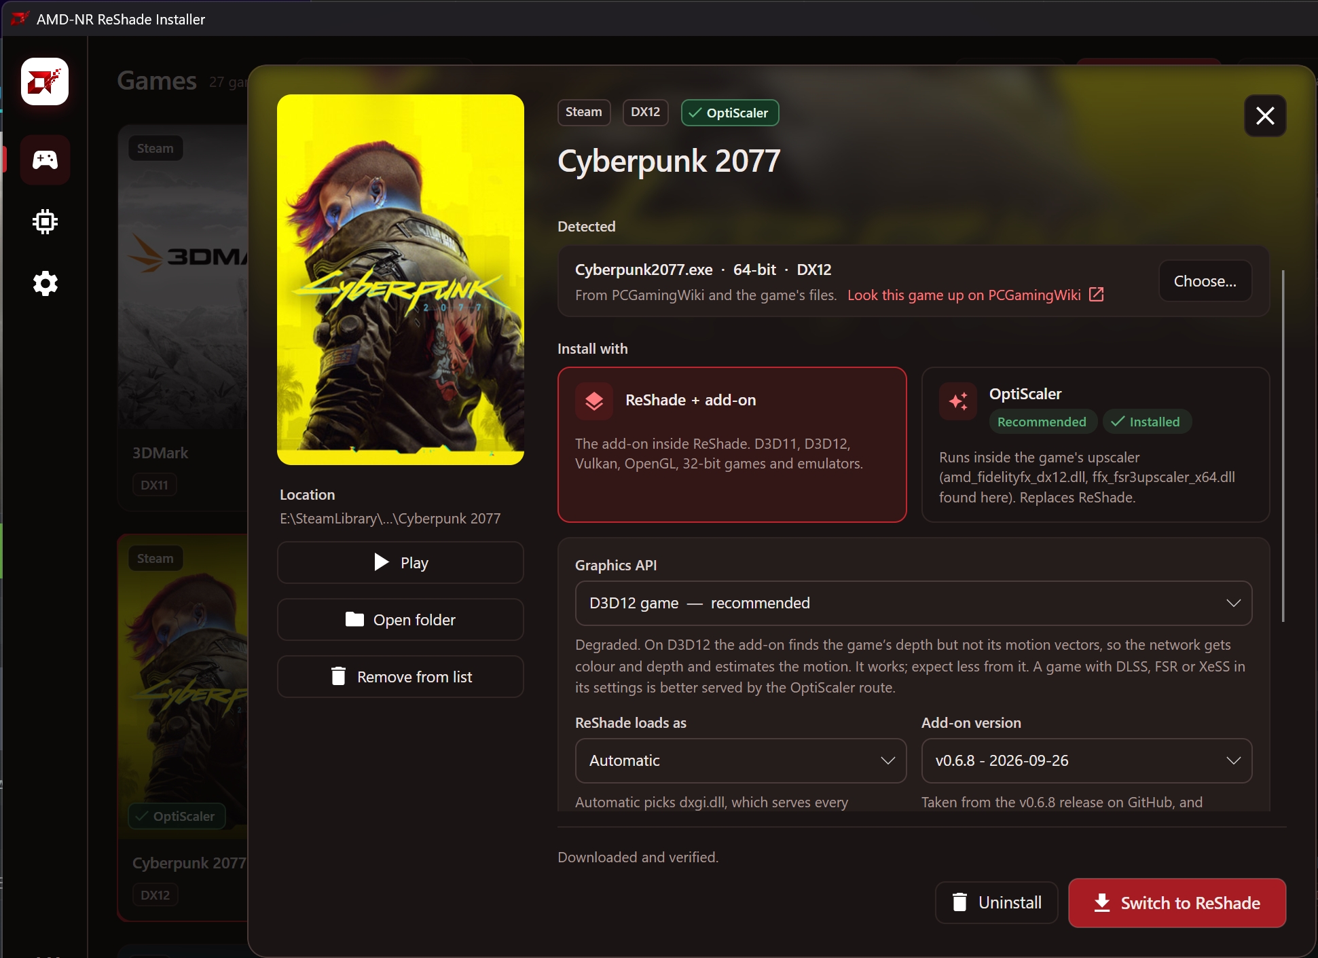Image resolution: width=1318 pixels, height=958 pixels.
Task: Click Choose... to pick an executable
Action: (x=1205, y=281)
